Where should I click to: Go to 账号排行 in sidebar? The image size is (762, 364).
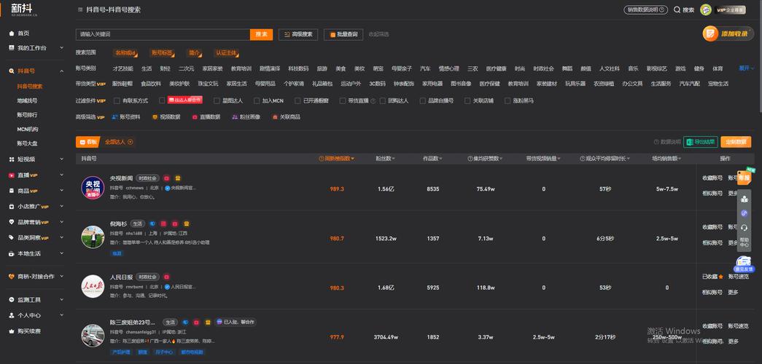[x=27, y=115]
